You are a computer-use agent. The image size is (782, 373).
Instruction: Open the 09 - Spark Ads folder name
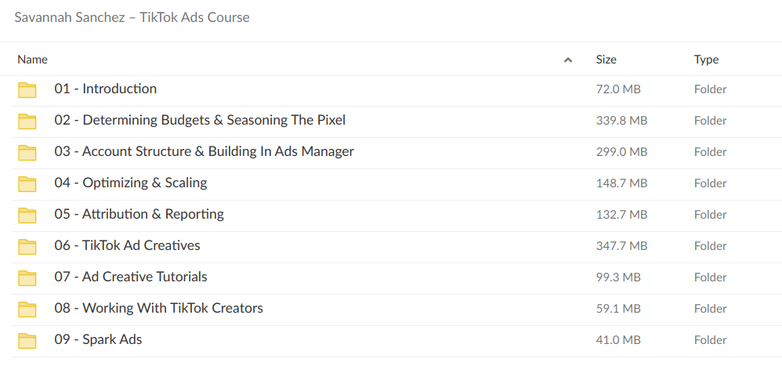pos(98,340)
